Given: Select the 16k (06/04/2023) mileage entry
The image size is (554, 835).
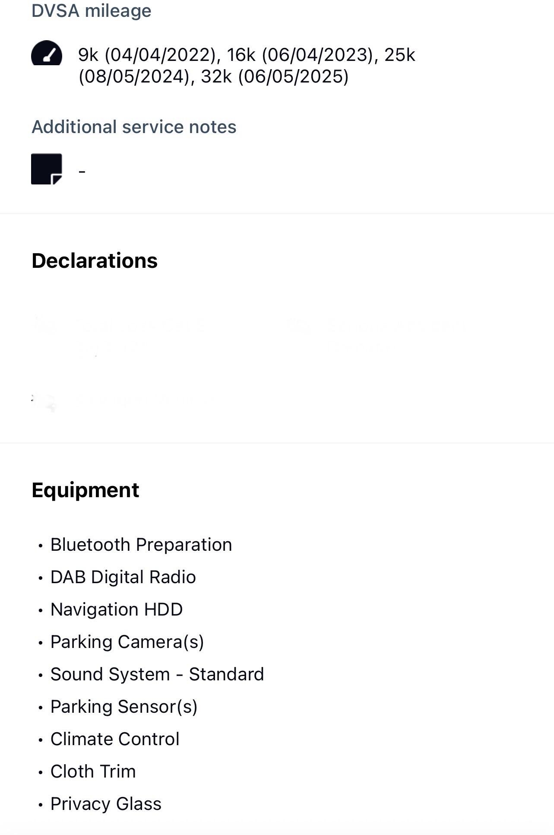Looking at the screenshot, I should [x=300, y=55].
